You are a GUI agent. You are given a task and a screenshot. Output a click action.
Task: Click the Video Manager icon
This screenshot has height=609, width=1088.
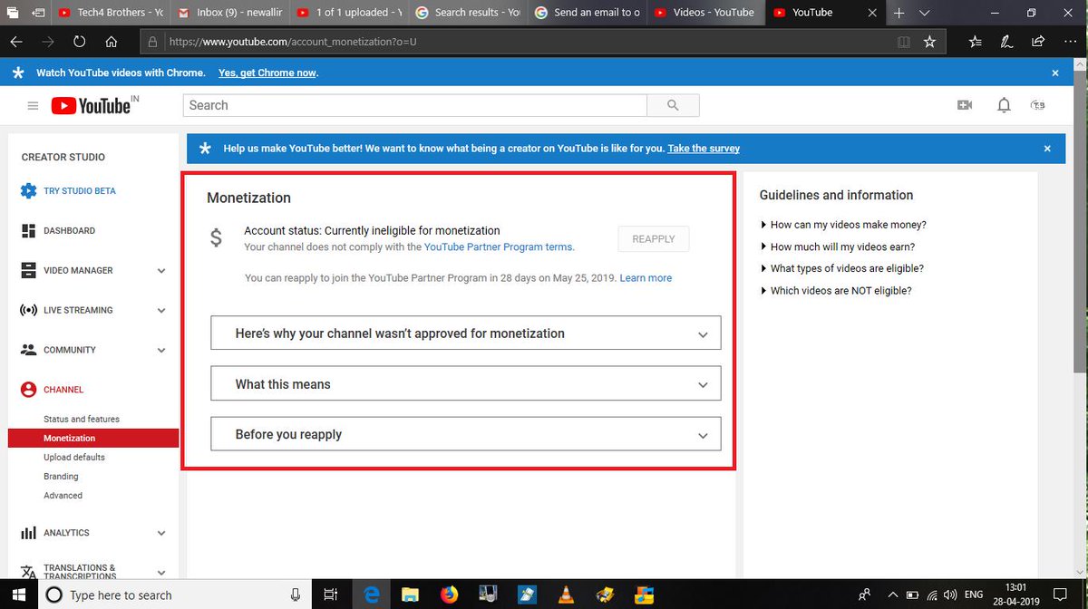pos(28,270)
